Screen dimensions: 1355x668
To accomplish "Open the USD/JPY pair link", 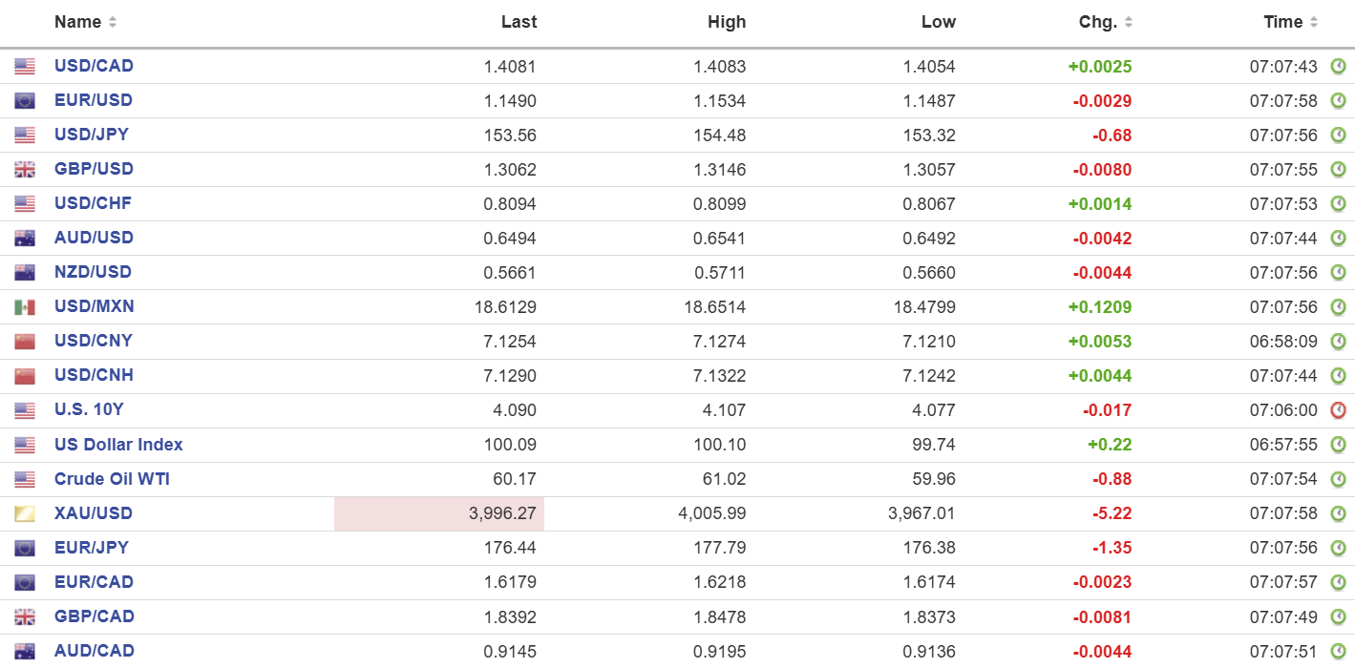I will click(x=92, y=135).
